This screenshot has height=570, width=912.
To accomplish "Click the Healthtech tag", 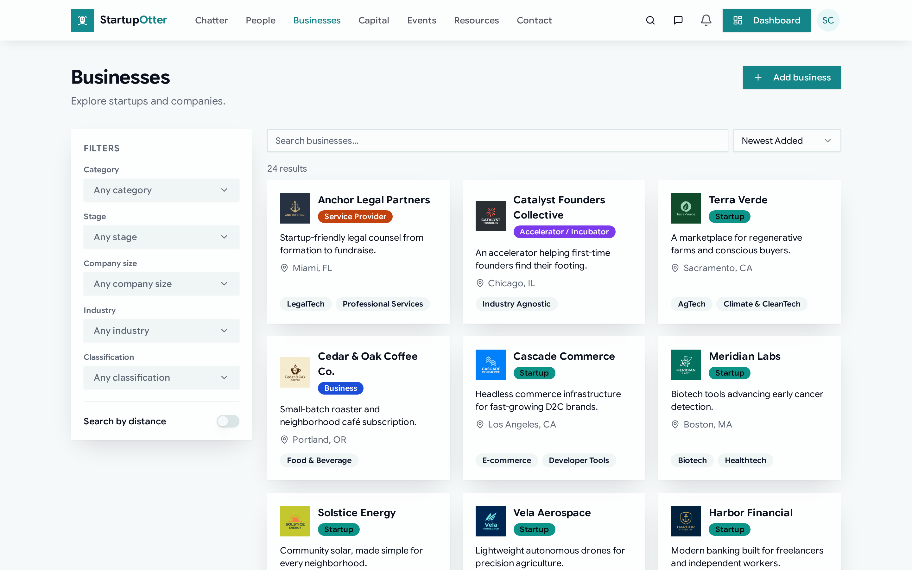I will pos(745,460).
